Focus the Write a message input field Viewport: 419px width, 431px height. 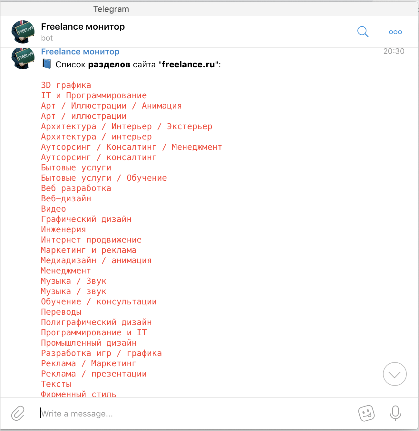193,414
